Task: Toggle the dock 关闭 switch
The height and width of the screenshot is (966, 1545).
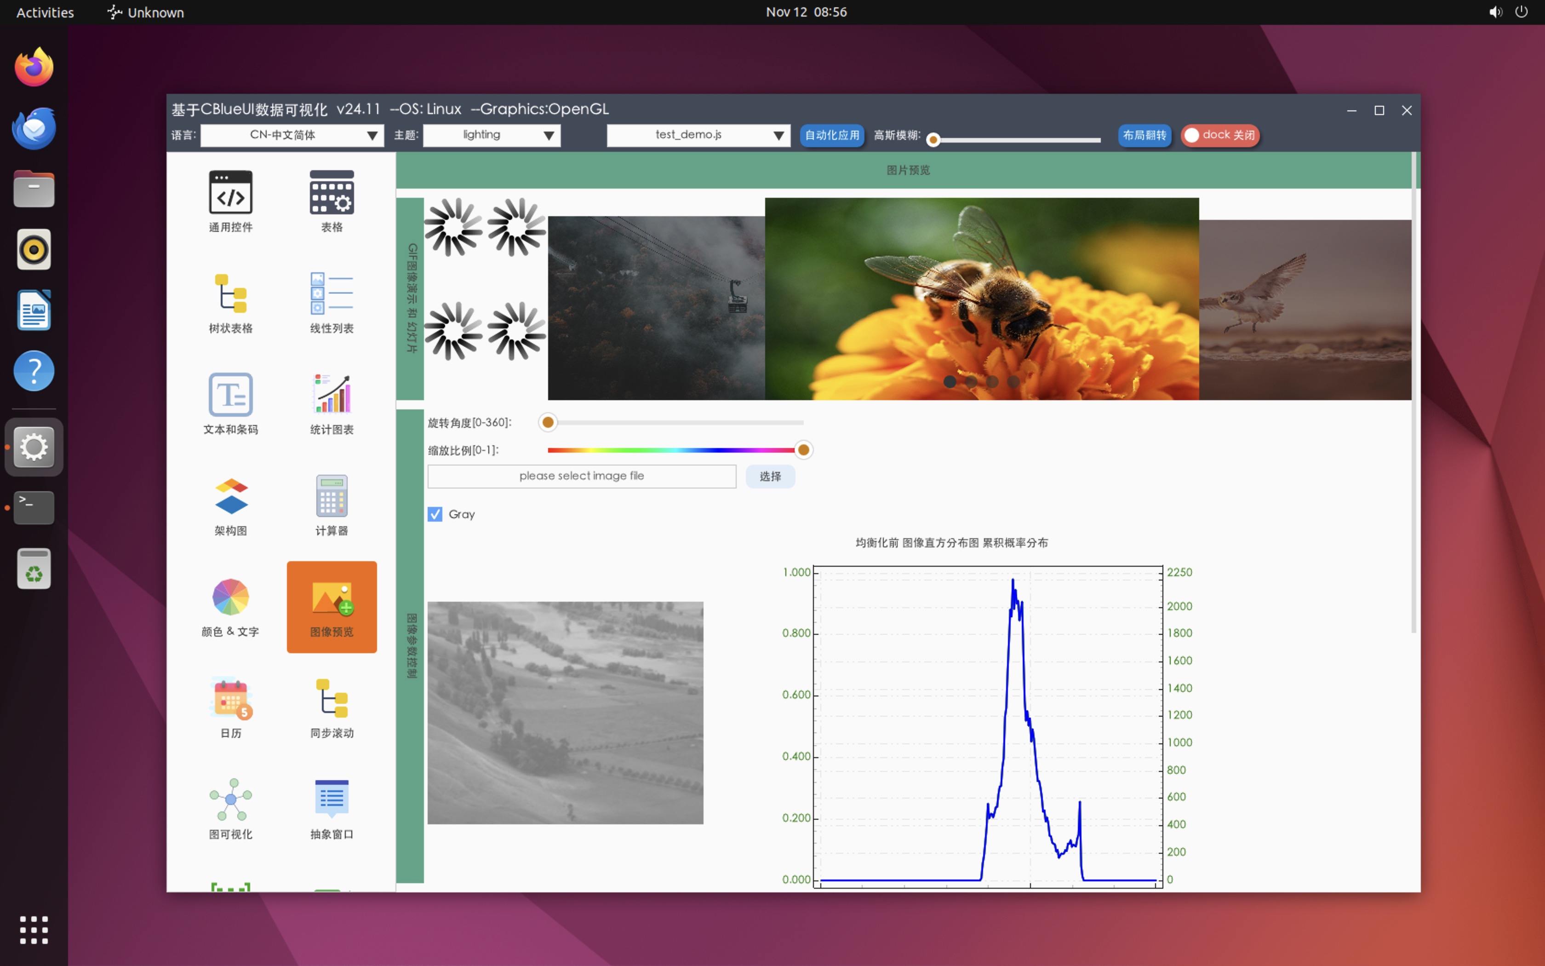Action: pyautogui.click(x=1219, y=135)
